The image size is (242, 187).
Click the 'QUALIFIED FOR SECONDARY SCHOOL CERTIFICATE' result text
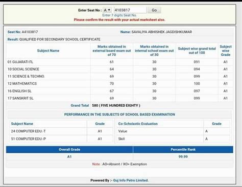click(60, 39)
